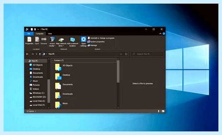Select Music in the navigation pane
222x135 pixels.
click(34, 81)
